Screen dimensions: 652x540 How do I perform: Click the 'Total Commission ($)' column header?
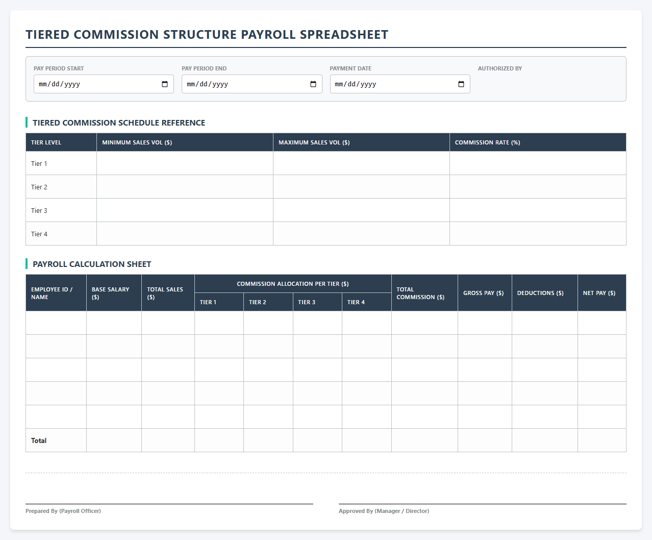coord(424,293)
